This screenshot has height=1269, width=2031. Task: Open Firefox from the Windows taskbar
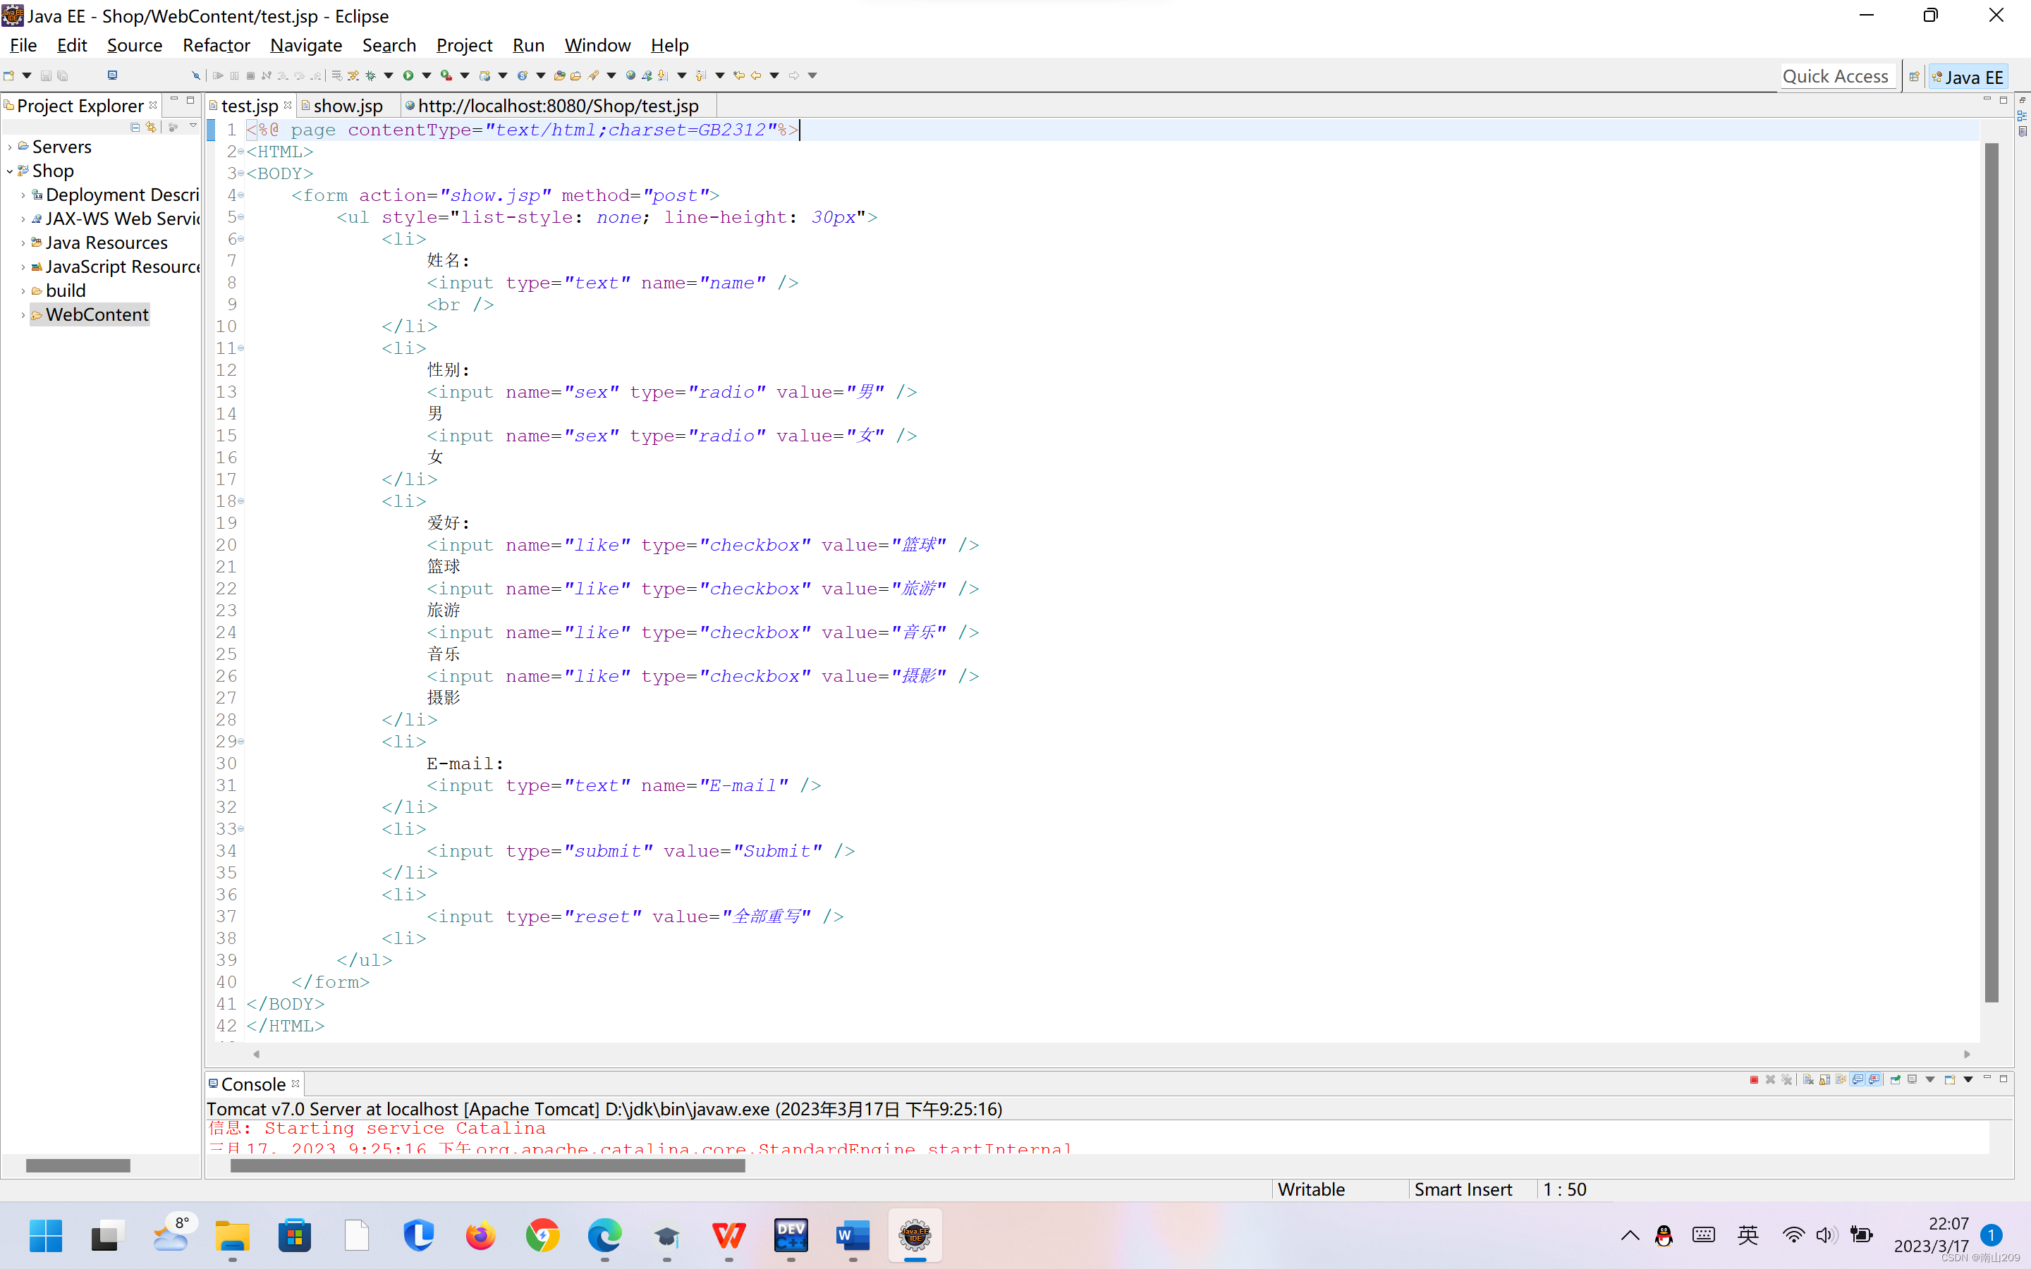[480, 1235]
